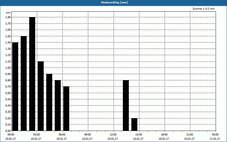
Task: Click the 'Niederschlag [mm]' chart title
Action: coord(114,3)
